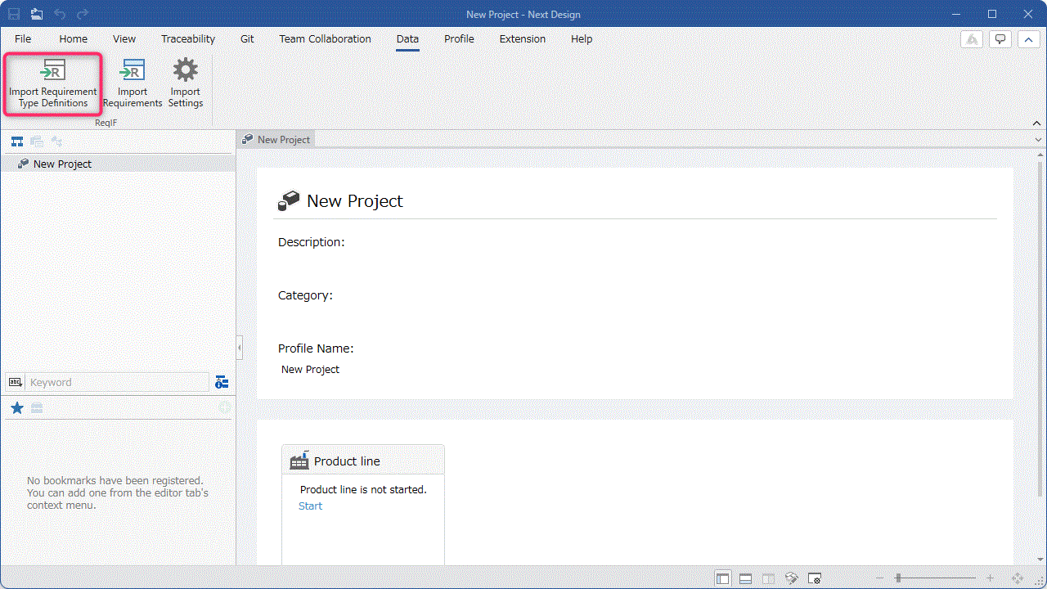Open the Extension ribbon tab
The width and height of the screenshot is (1047, 589).
coord(523,38)
